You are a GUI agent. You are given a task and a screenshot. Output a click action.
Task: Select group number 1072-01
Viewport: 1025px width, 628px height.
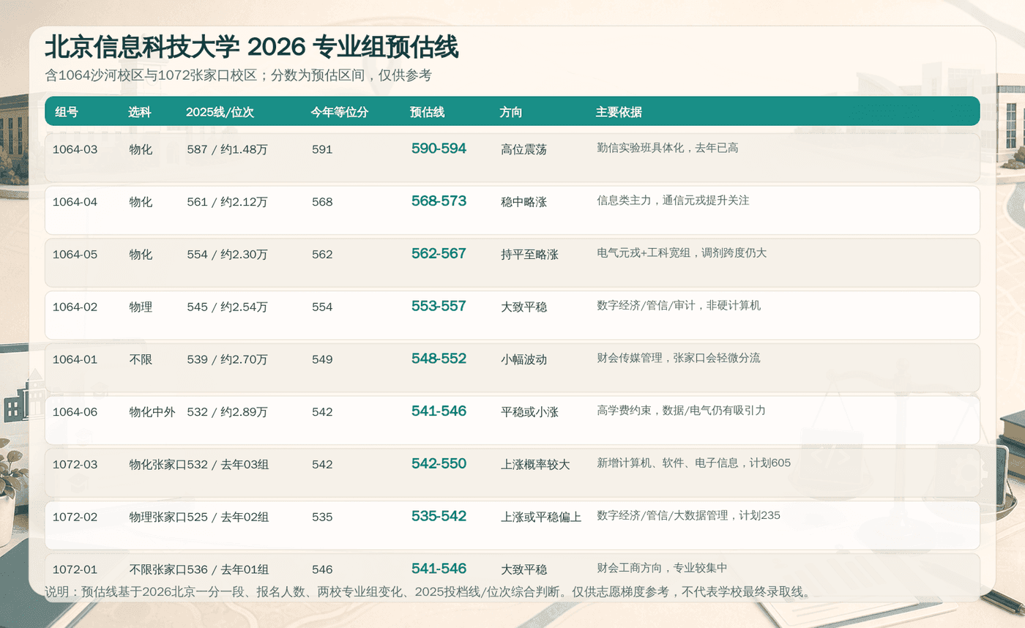pos(75,569)
